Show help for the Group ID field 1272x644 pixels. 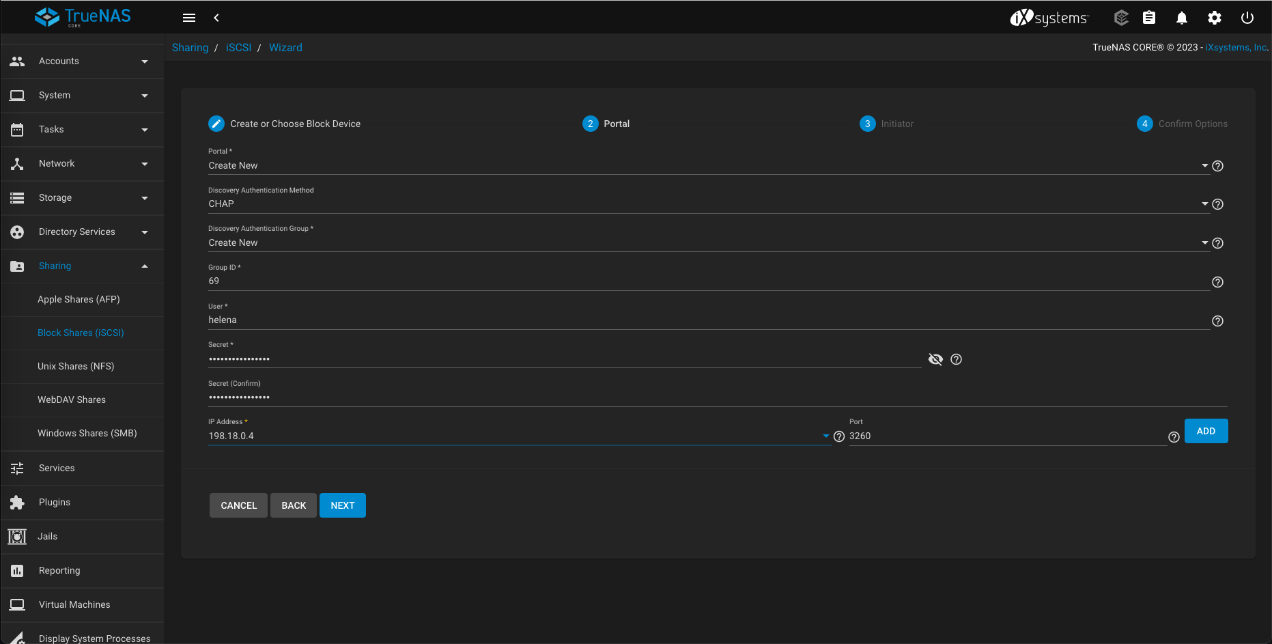[x=1217, y=282]
